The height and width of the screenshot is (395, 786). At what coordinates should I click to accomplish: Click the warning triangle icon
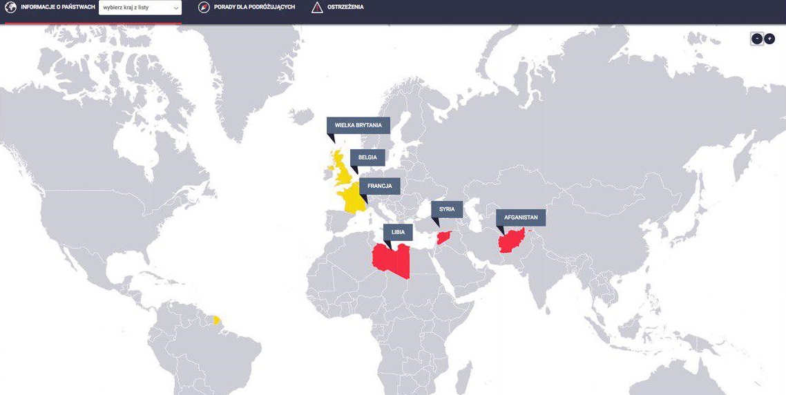[x=316, y=8]
